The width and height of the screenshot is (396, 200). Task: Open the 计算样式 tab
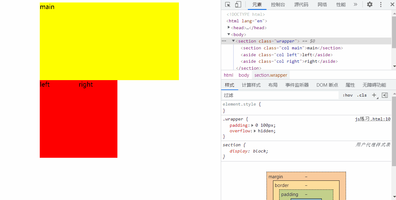tap(251, 85)
